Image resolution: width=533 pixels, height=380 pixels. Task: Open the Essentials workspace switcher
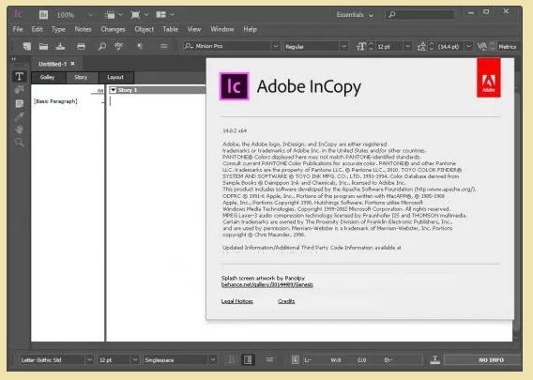[355, 15]
